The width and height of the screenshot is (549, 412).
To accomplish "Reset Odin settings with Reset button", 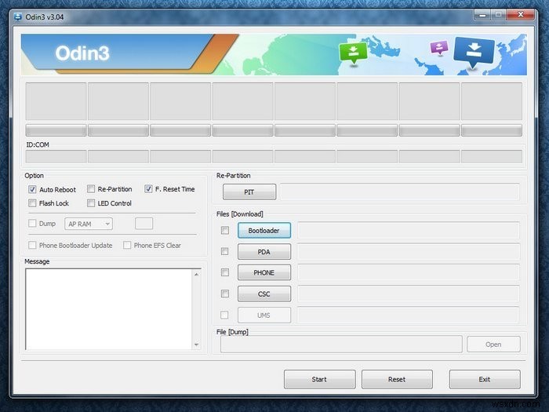I will point(397,379).
